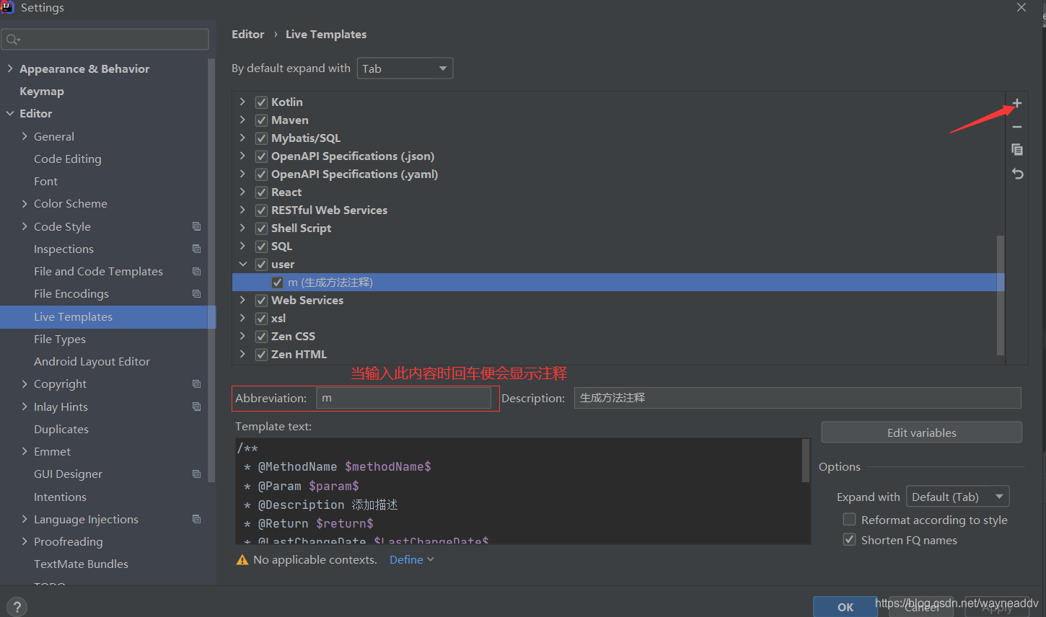Select the Zen HTML group row
1046x617 pixels.
[x=618, y=355]
